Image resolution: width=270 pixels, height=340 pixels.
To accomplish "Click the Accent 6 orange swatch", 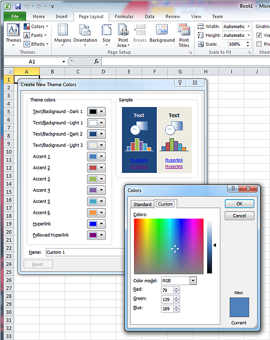I will pyautogui.click(x=93, y=213).
